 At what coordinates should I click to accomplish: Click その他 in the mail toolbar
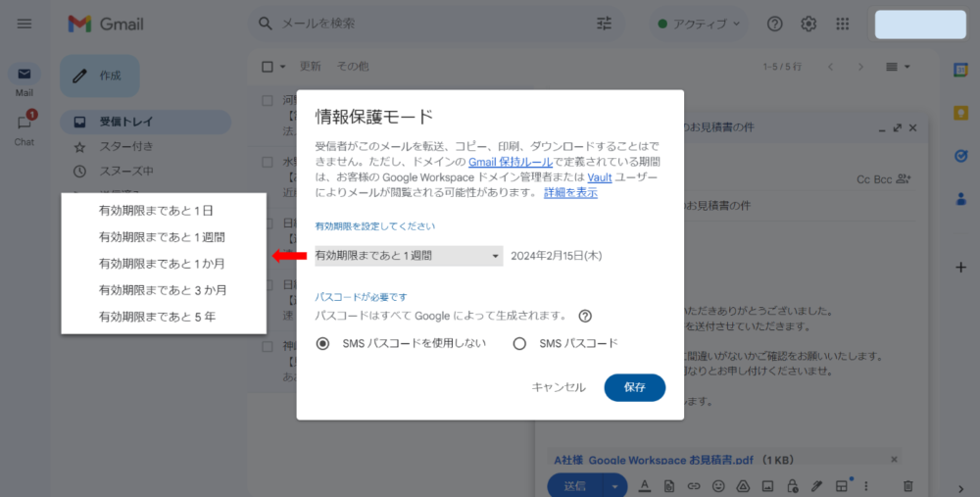[353, 67]
